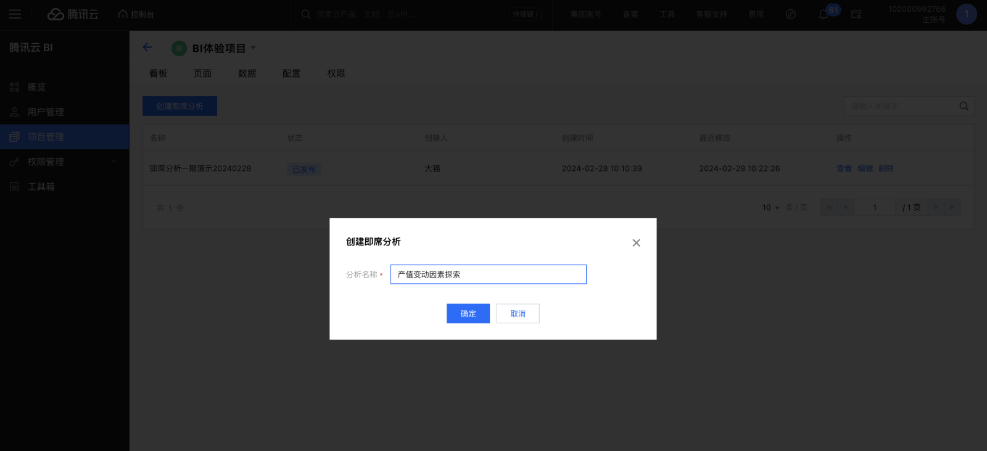Close the 创建即席分析 dialog
Screen dimensions: 987x451
coord(636,243)
